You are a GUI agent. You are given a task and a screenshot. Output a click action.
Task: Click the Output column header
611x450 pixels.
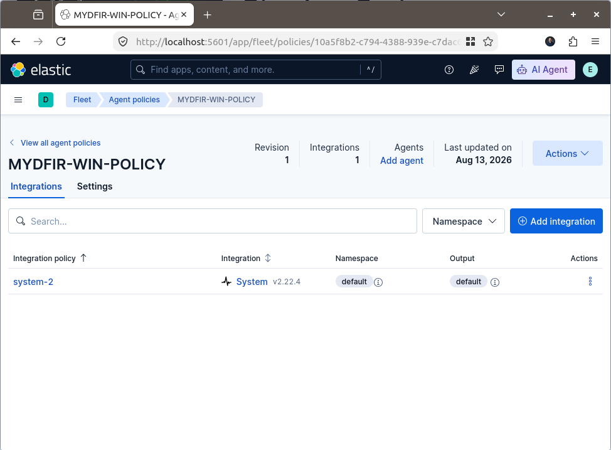pyautogui.click(x=462, y=258)
